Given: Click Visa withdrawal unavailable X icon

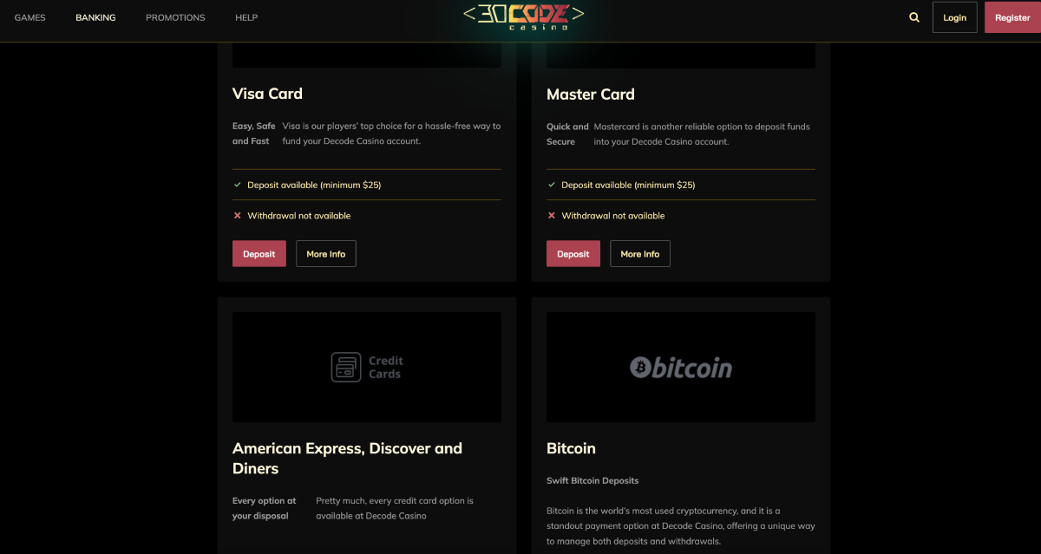Looking at the screenshot, I should 238,216.
